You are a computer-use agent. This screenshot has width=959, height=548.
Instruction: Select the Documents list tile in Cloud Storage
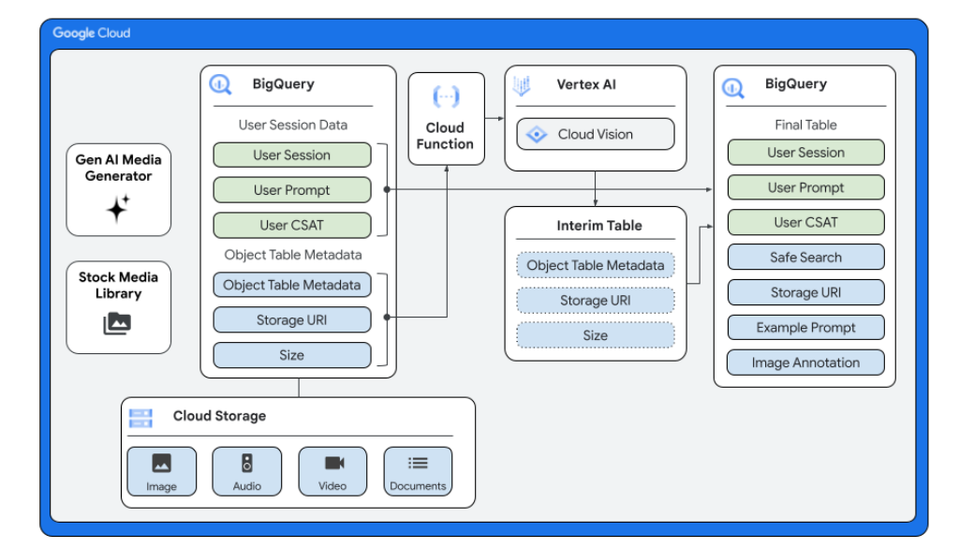pos(418,470)
